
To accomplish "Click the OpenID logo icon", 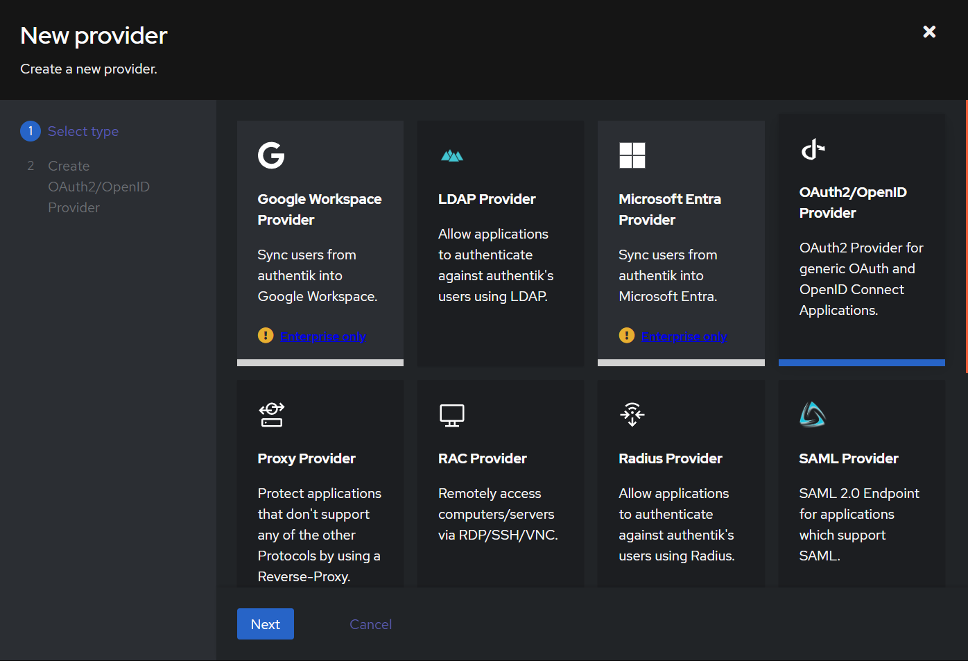I will (x=813, y=149).
